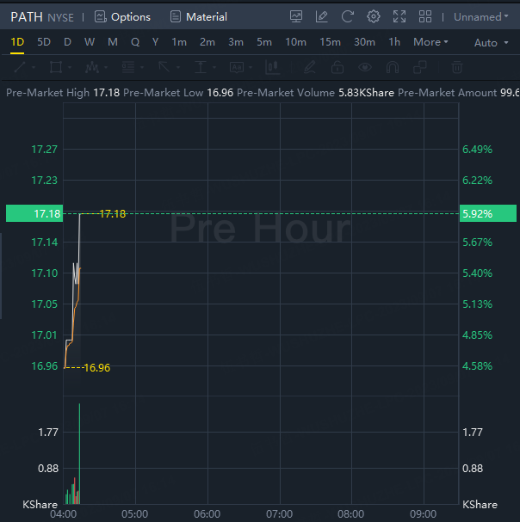Open the Material document icon
Viewport: 520px width, 522px height.
[x=176, y=16]
